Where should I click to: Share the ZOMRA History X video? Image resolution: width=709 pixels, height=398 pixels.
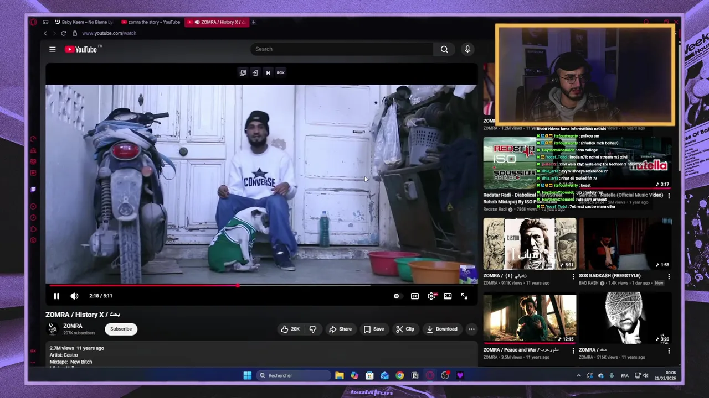click(x=340, y=329)
